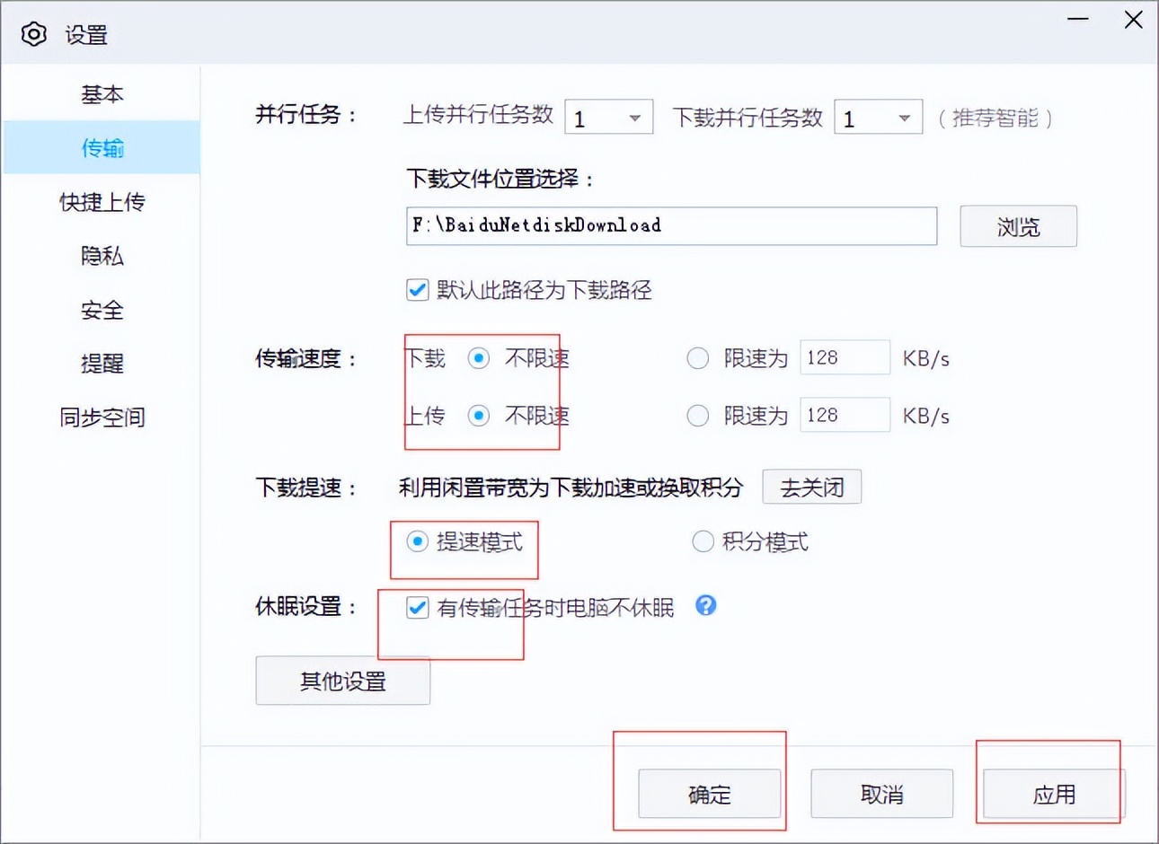Select 不限速 for upload speed
The height and width of the screenshot is (844, 1159).
pos(477,416)
